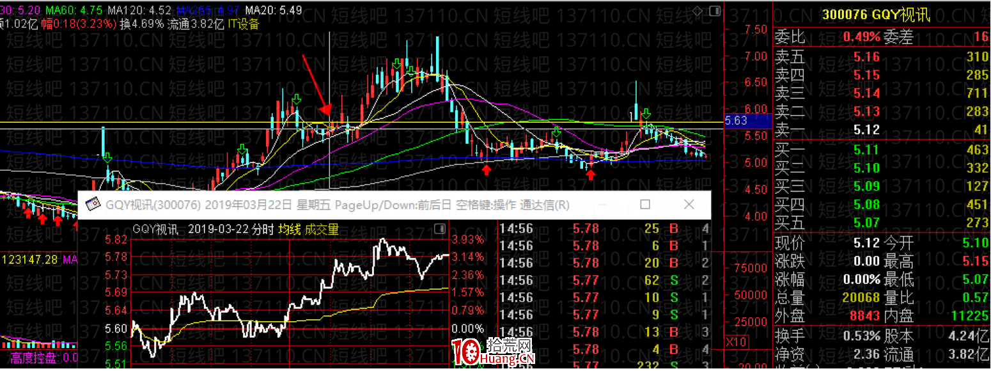This screenshot has height=371, width=991.
Task: Click the 流通3.82亿 header value
Action: click(196, 24)
